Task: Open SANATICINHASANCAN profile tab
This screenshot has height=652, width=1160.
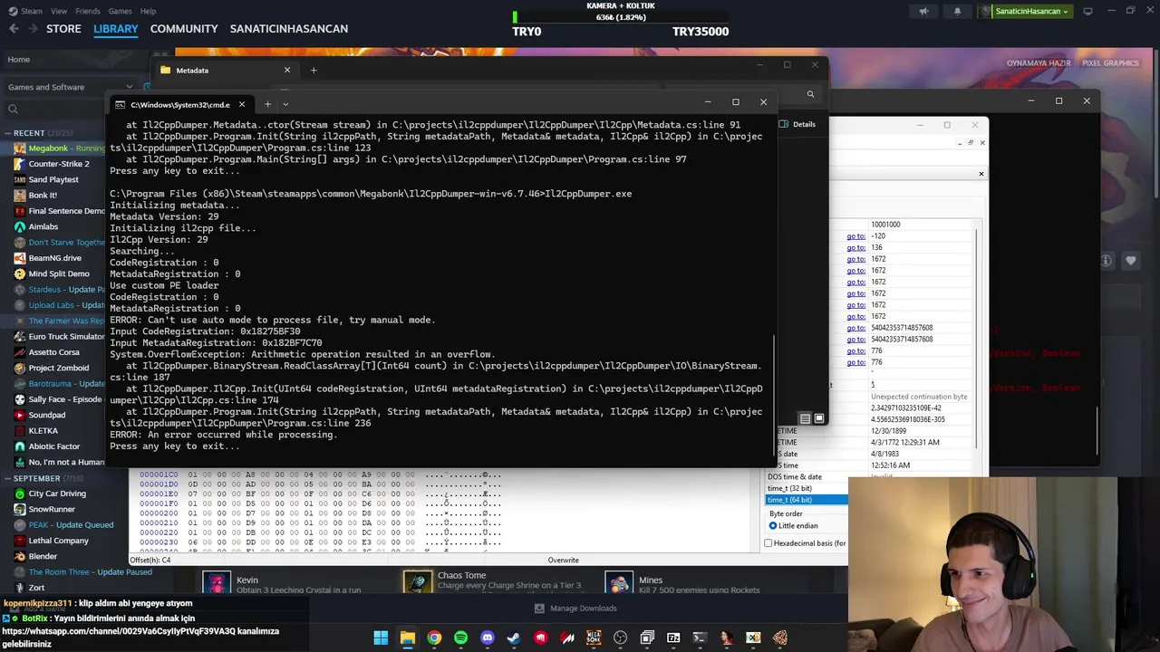Action: [289, 29]
